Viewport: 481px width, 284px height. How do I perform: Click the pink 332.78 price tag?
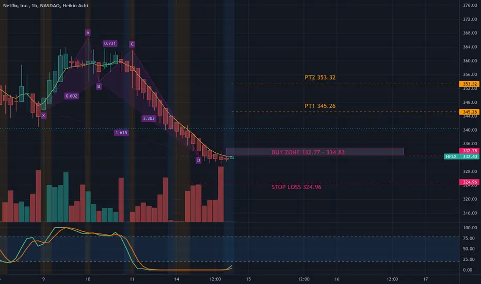[x=469, y=151]
